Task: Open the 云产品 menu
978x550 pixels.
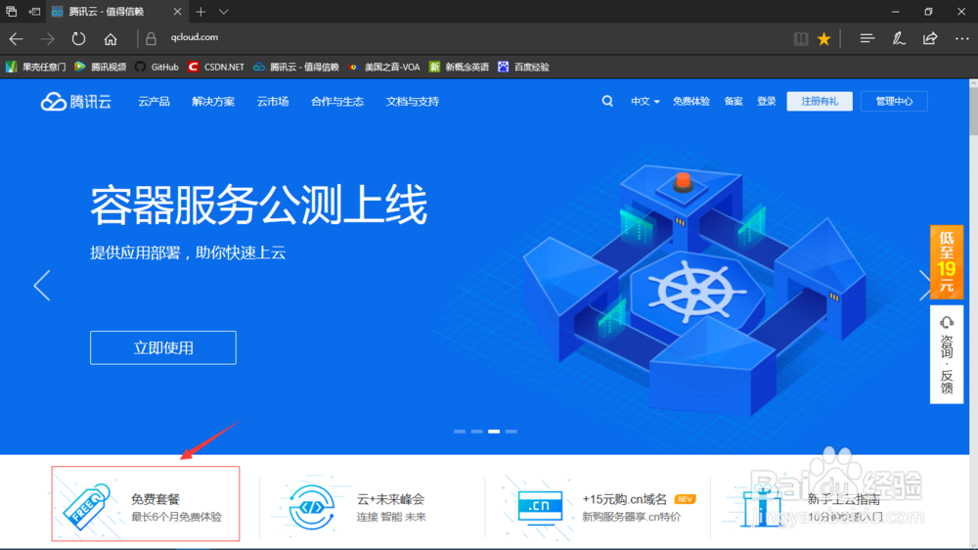Action: tap(154, 102)
